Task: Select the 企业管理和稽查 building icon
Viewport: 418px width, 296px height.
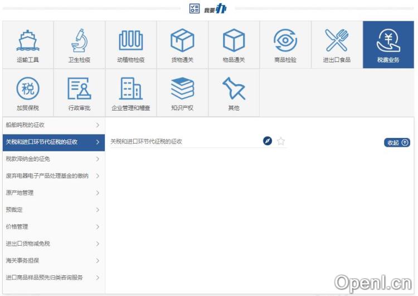Action: [130, 88]
